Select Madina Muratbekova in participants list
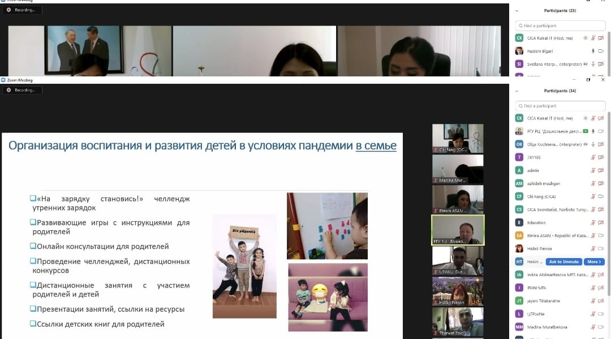The width and height of the screenshot is (611, 339). pos(546,327)
